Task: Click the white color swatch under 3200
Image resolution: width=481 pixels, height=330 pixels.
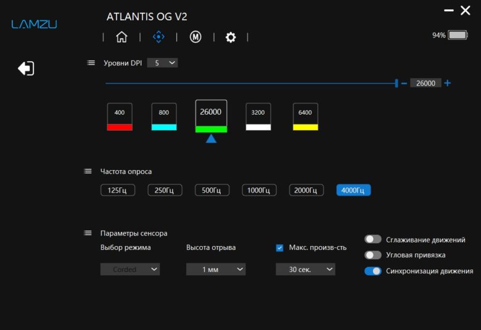Action: (258, 128)
